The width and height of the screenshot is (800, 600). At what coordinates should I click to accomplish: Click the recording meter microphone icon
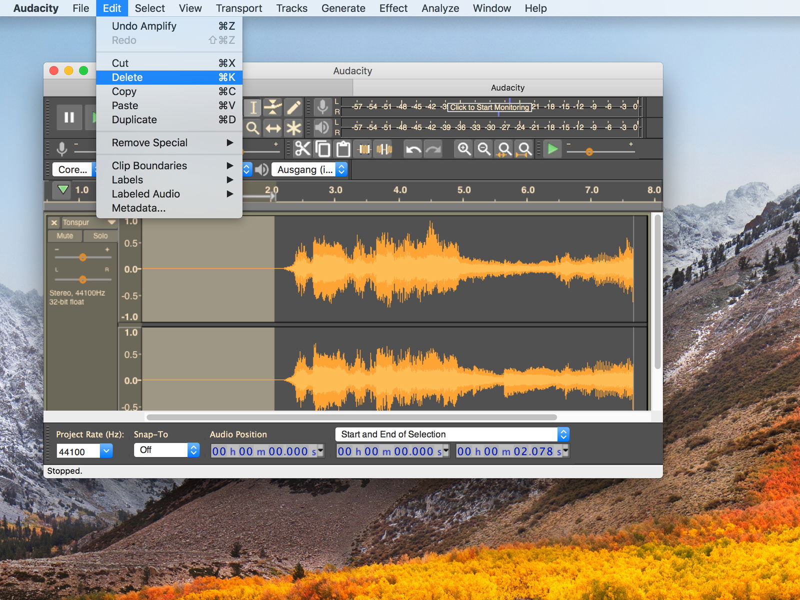[x=322, y=106]
